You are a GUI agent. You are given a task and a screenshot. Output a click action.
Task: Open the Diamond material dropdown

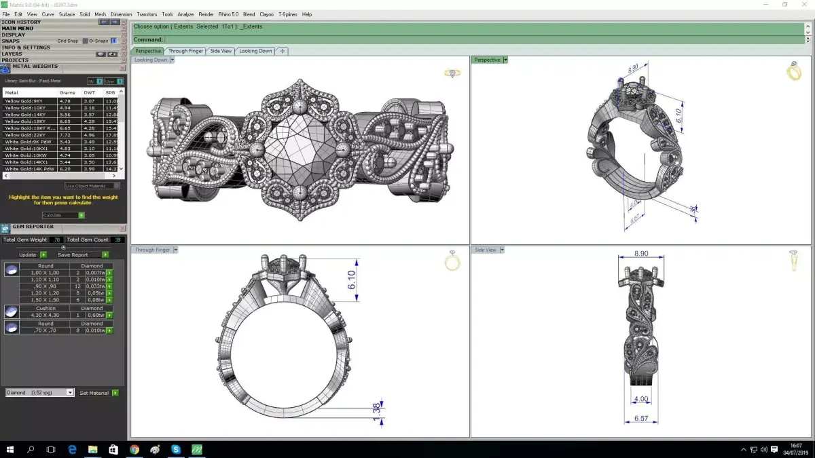(x=39, y=393)
